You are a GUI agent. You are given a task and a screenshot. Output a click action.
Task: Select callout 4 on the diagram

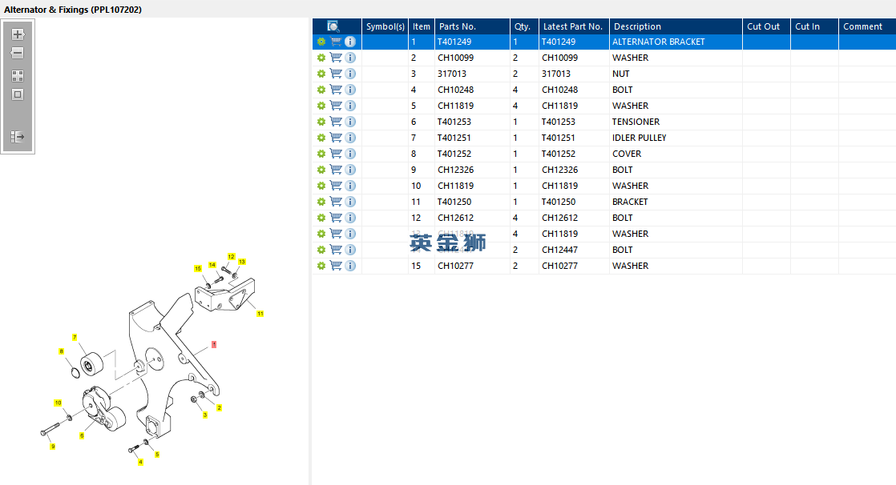click(140, 462)
